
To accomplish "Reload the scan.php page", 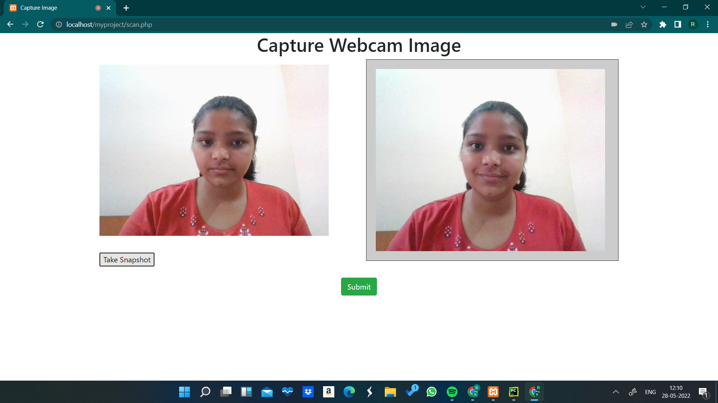I will [40, 24].
